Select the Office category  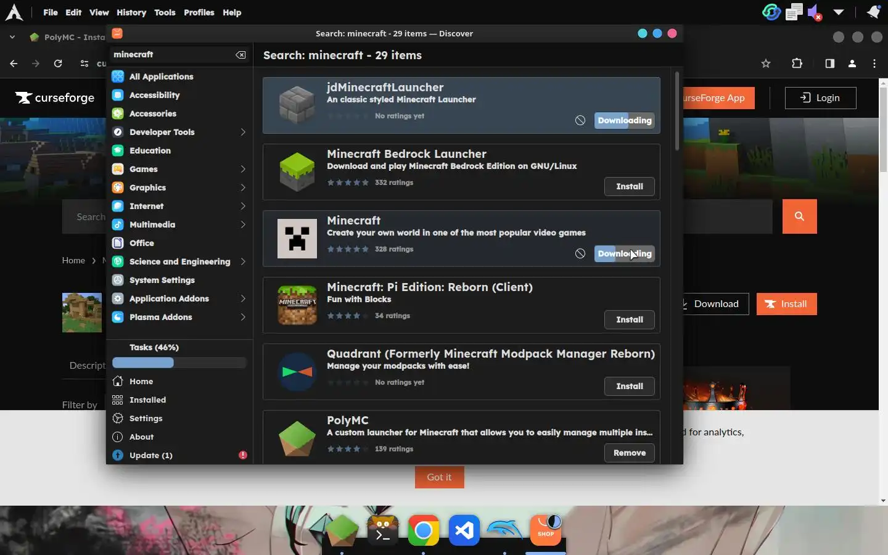(x=179, y=243)
